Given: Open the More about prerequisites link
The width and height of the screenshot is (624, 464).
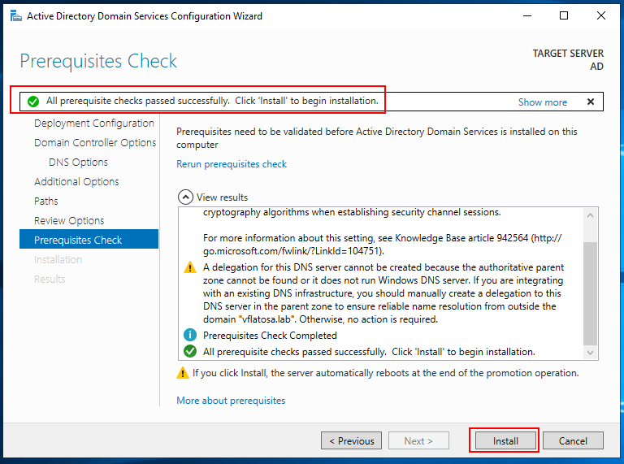Looking at the screenshot, I should click(x=231, y=401).
